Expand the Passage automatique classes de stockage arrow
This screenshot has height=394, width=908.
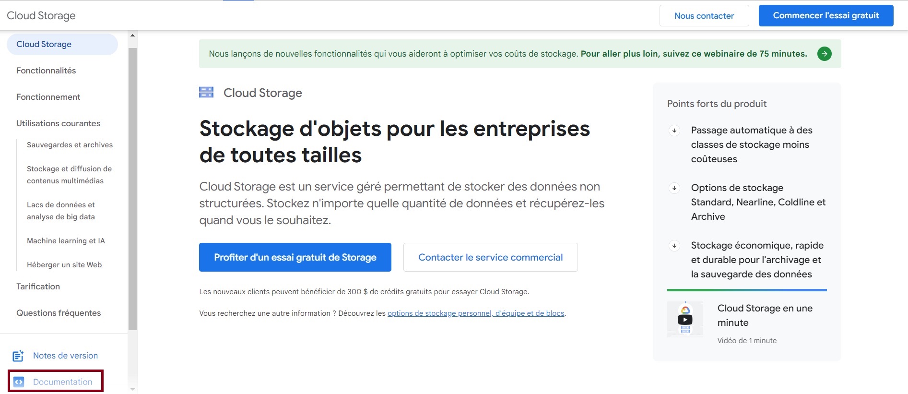pos(674,131)
